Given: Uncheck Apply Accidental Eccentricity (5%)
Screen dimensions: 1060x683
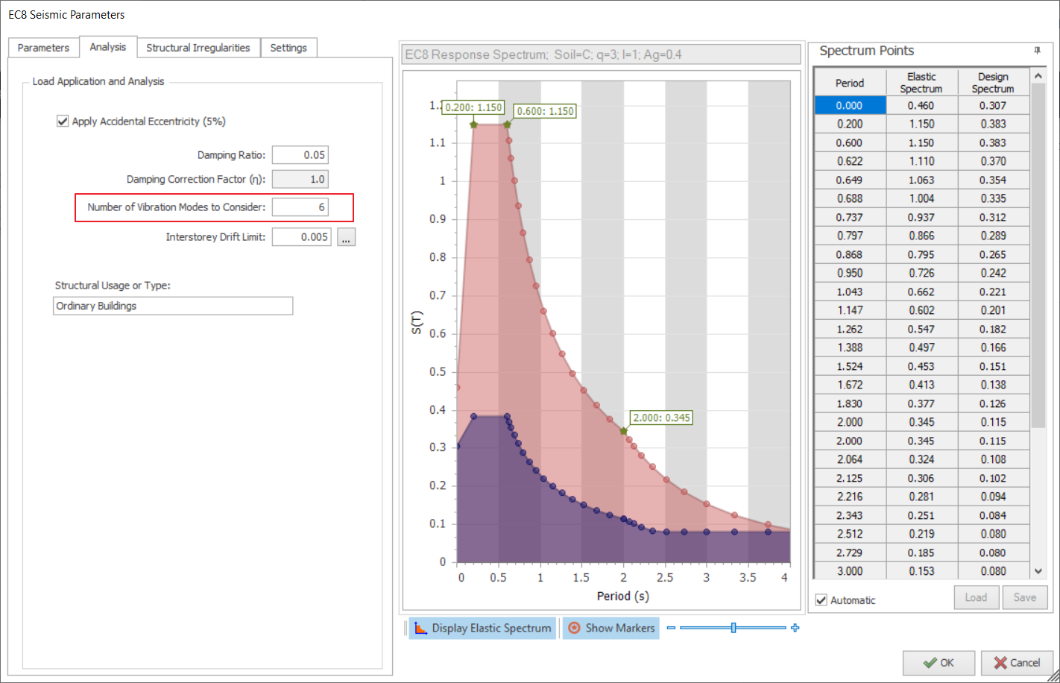Looking at the screenshot, I should tap(63, 121).
